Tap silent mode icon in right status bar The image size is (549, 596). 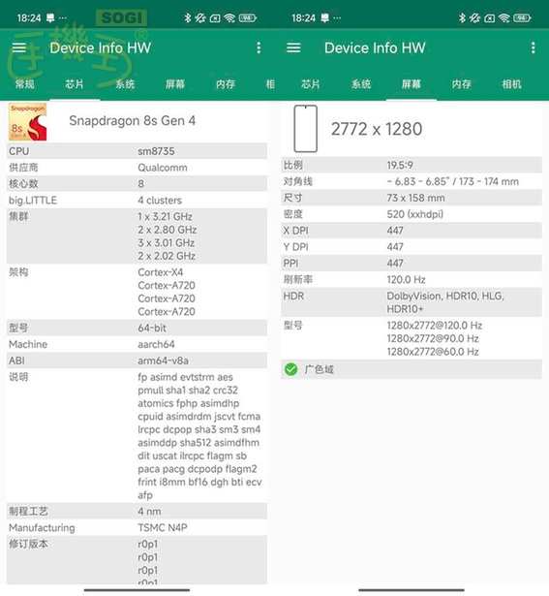(474, 17)
